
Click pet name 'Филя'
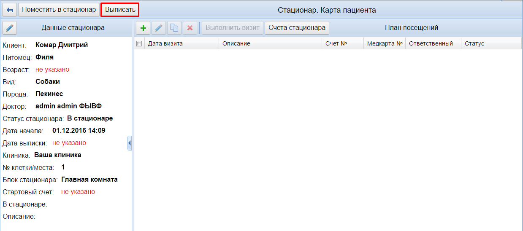click(x=44, y=57)
